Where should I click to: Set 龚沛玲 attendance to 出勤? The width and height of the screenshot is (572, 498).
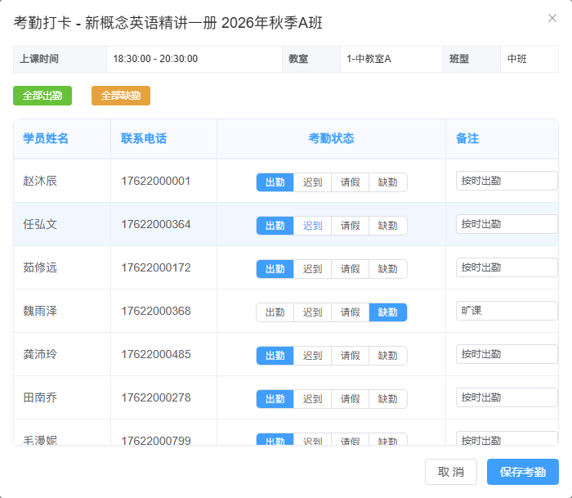[275, 356]
